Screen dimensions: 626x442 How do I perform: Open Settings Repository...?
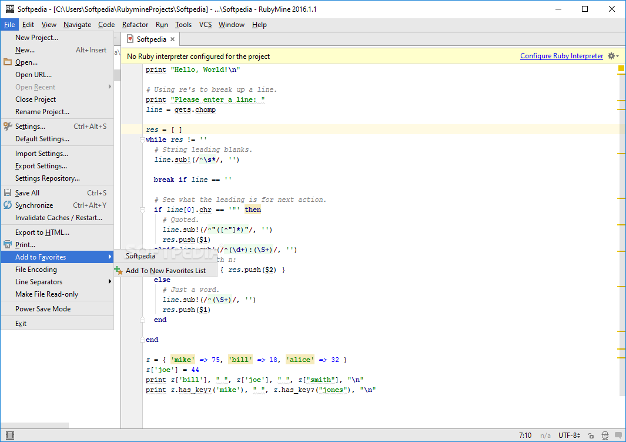tap(57, 179)
